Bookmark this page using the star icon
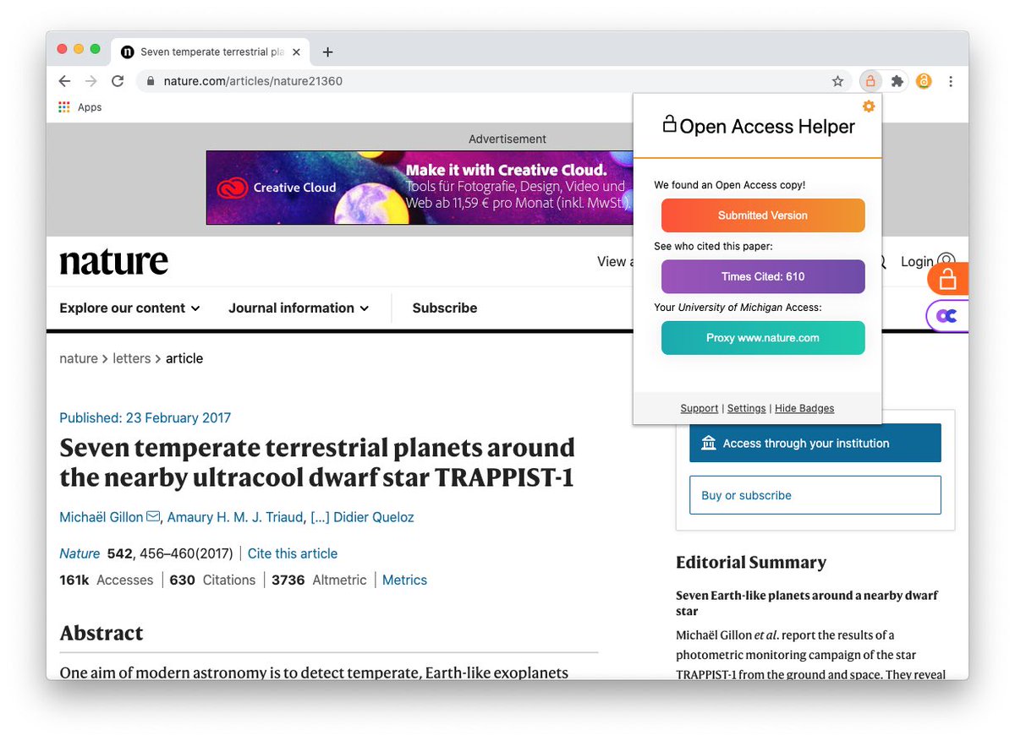This screenshot has height=741, width=1015. click(x=837, y=81)
